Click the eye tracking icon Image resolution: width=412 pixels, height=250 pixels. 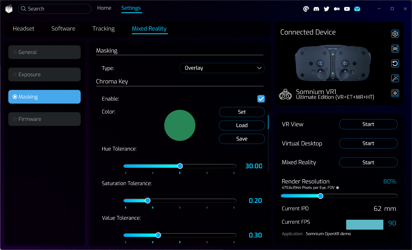click(395, 49)
